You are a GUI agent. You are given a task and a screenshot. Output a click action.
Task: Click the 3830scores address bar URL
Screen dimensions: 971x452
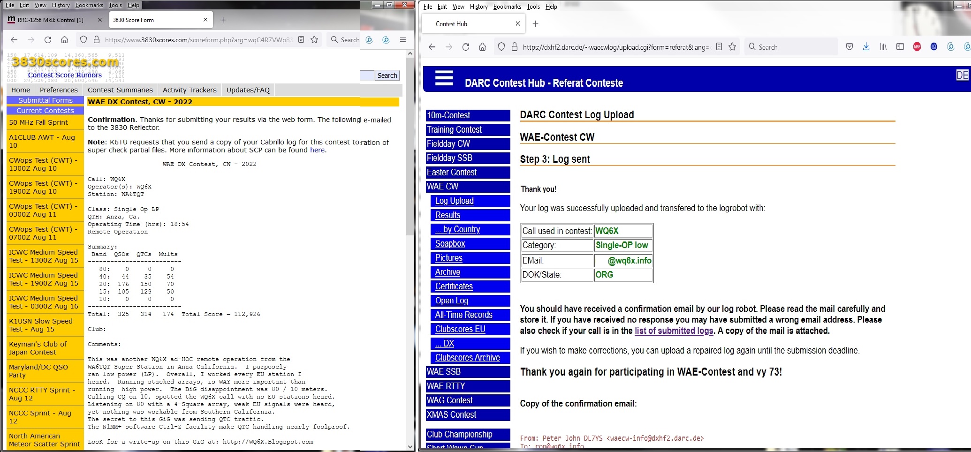pos(198,40)
